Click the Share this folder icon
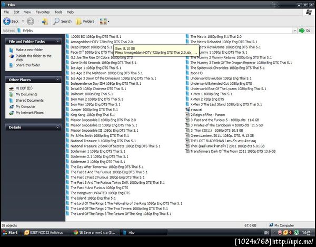The image size is (316, 247). click(x=11, y=65)
